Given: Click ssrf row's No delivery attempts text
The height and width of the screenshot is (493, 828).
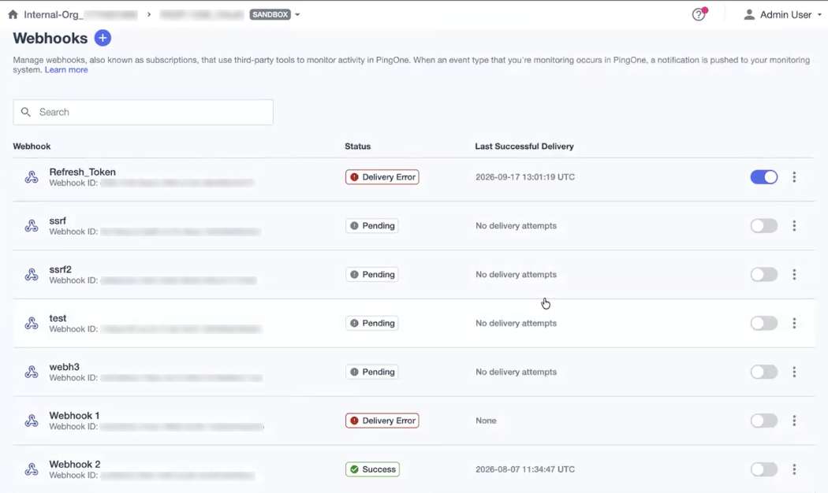Looking at the screenshot, I should click(516, 226).
